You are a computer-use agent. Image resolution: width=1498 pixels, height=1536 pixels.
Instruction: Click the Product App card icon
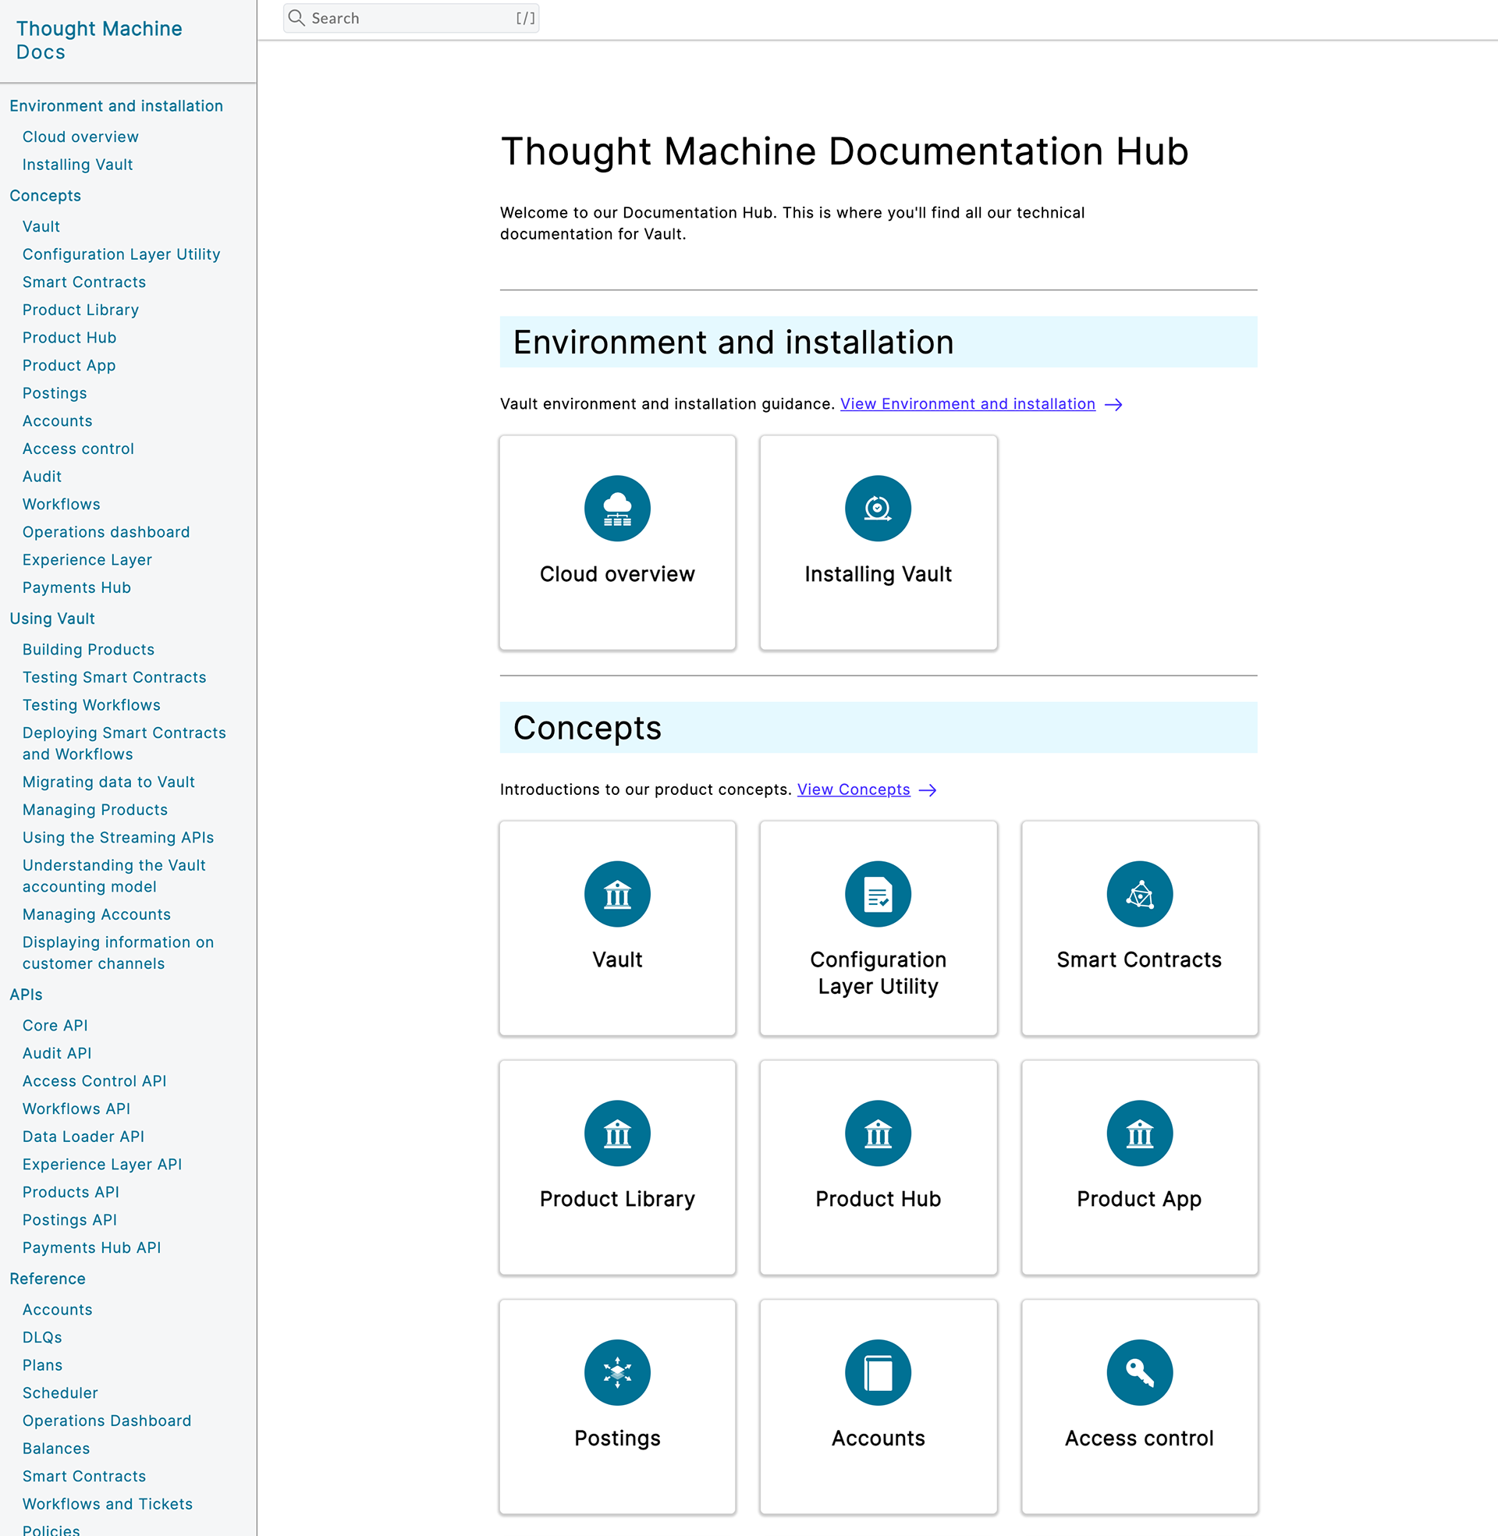pyautogui.click(x=1139, y=1133)
